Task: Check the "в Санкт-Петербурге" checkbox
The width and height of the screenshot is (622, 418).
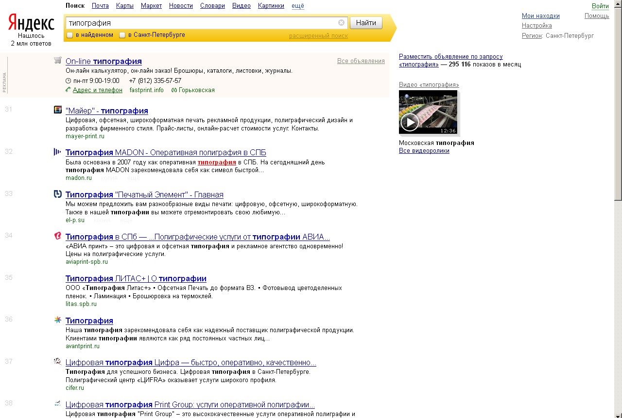Action: 122,35
